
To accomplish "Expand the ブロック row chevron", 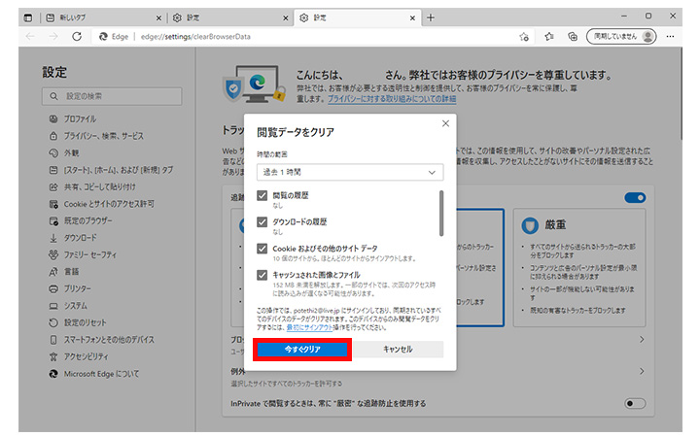I will (x=642, y=340).
